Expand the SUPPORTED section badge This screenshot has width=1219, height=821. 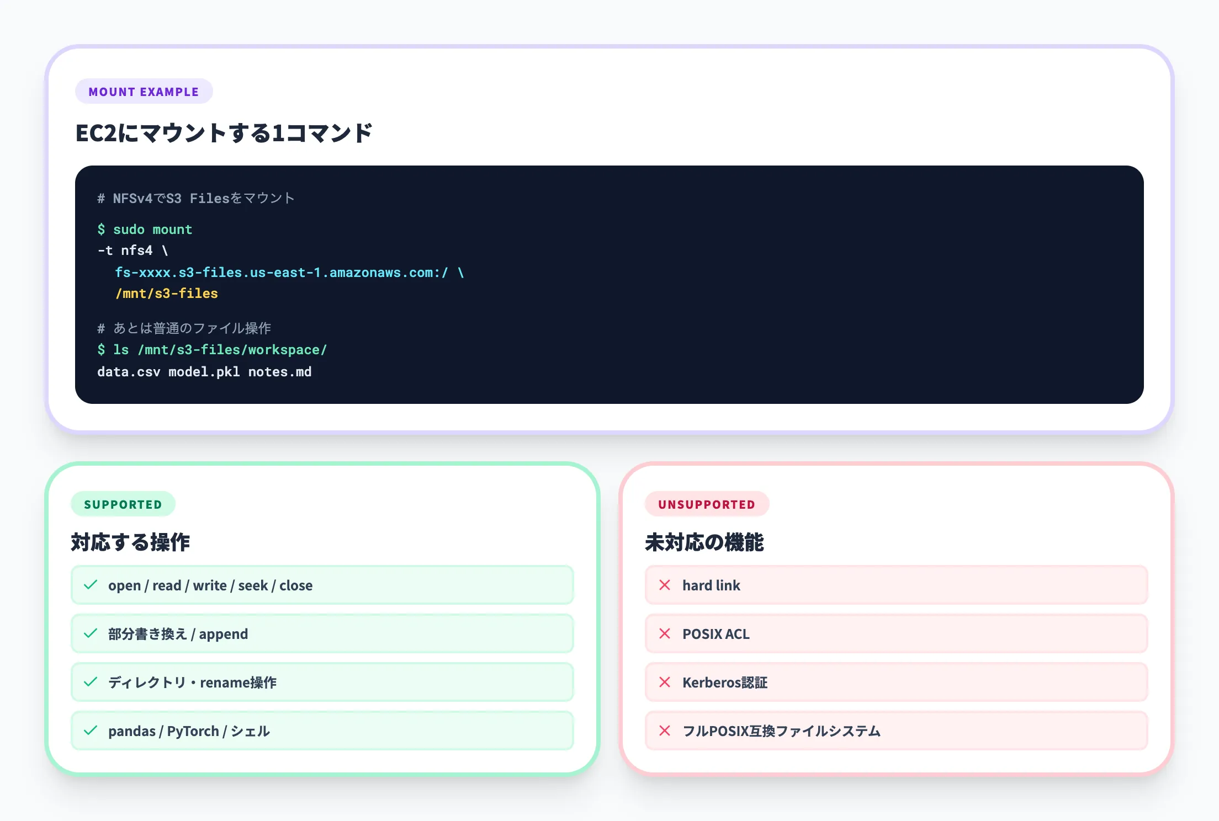pos(123,504)
